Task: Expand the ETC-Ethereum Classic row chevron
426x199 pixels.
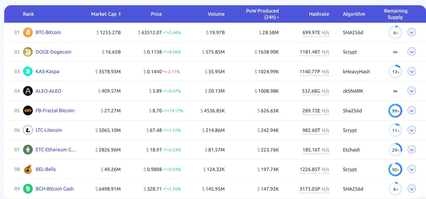Action: pyautogui.click(x=412, y=150)
